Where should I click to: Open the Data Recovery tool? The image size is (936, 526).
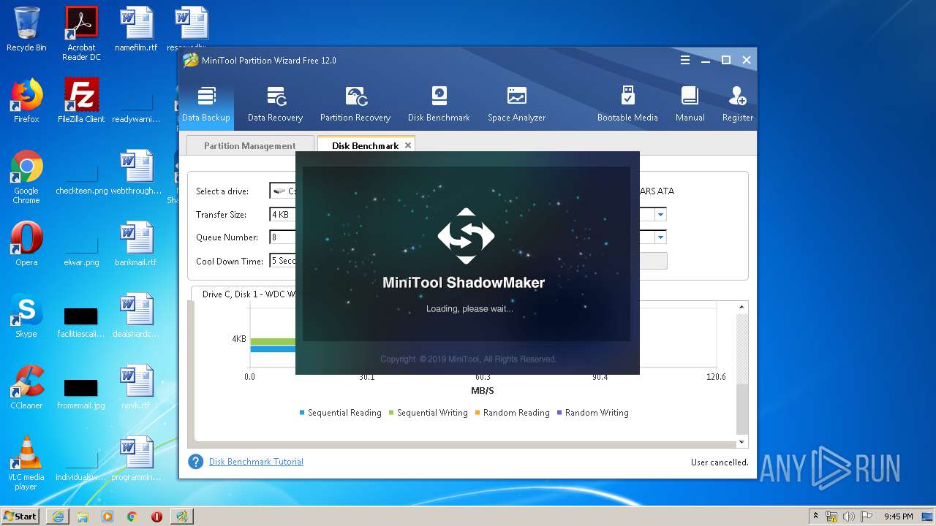(x=275, y=104)
